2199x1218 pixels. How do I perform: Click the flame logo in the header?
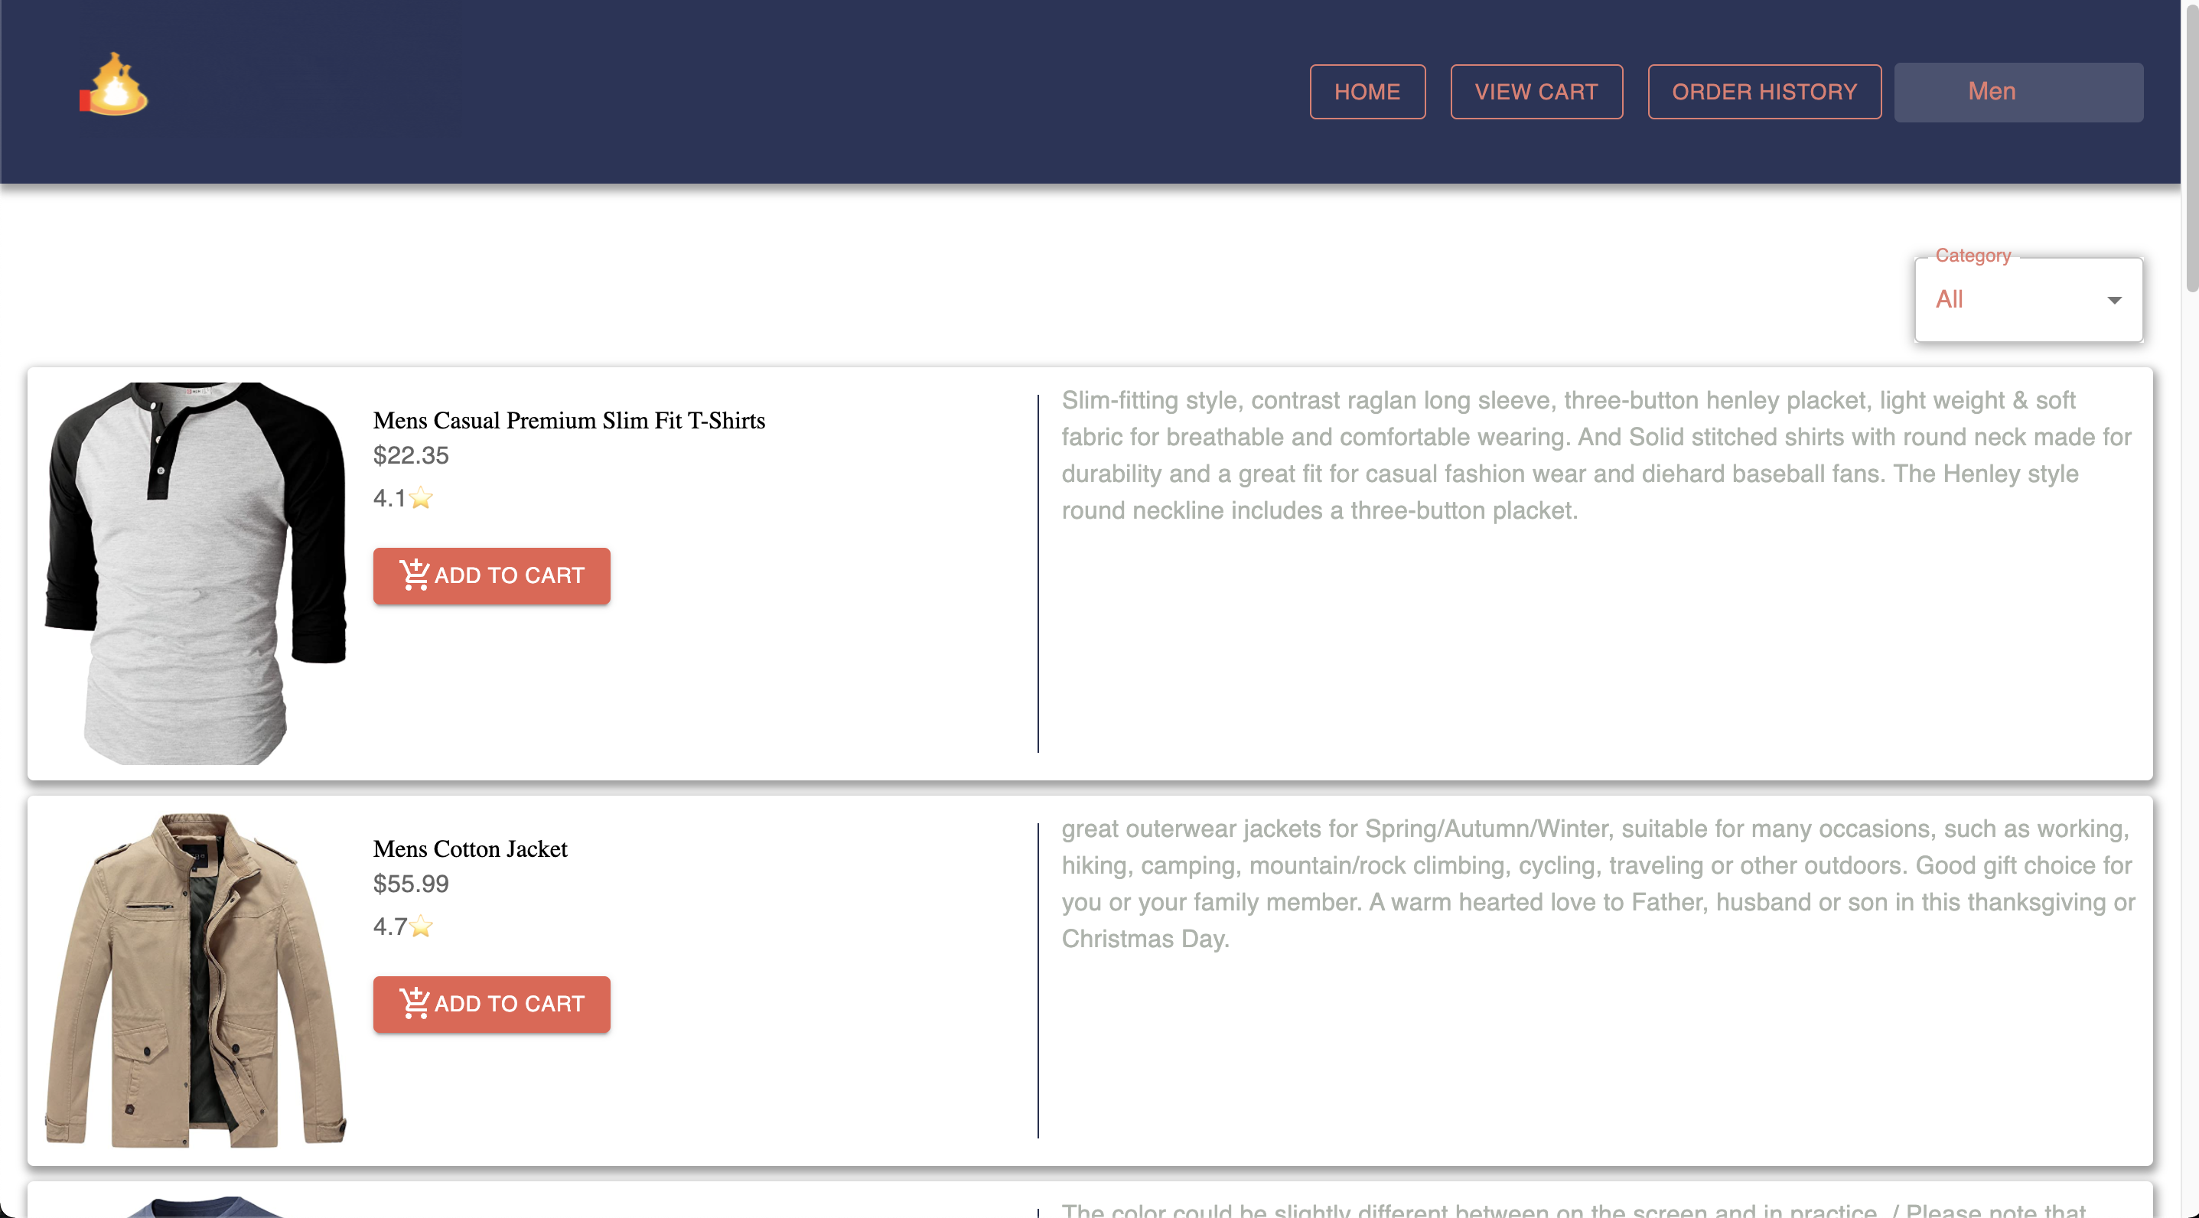click(x=113, y=83)
